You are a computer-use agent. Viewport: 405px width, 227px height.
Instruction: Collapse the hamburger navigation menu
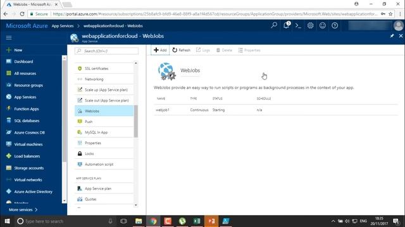pyautogui.click(x=9, y=38)
